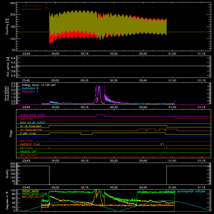Screen dimensions: 214x214
Task: Click '01:15' tick under Pointing plot
Action: tap(201, 54)
